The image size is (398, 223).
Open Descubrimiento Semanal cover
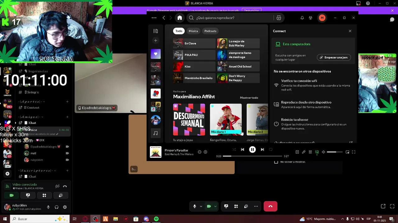(x=189, y=120)
